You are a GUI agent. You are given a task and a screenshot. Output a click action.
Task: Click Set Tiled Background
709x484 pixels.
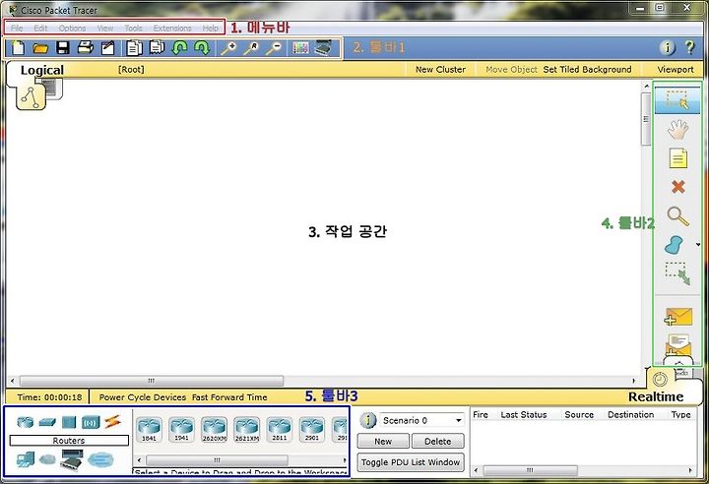[587, 70]
